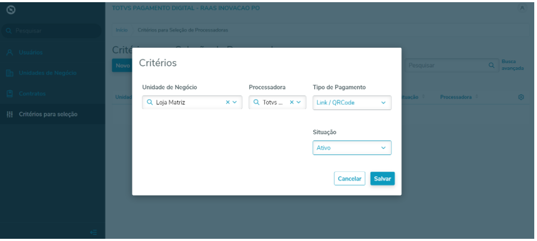Click the Loja Matriz text in Unidade field

(171, 102)
